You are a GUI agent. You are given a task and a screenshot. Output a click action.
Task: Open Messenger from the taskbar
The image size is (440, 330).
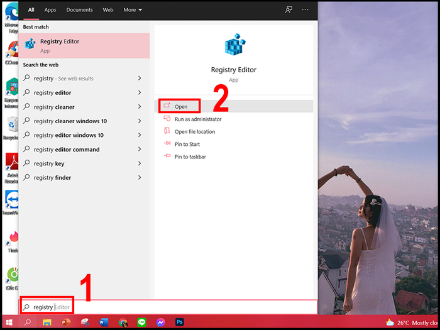point(161,322)
